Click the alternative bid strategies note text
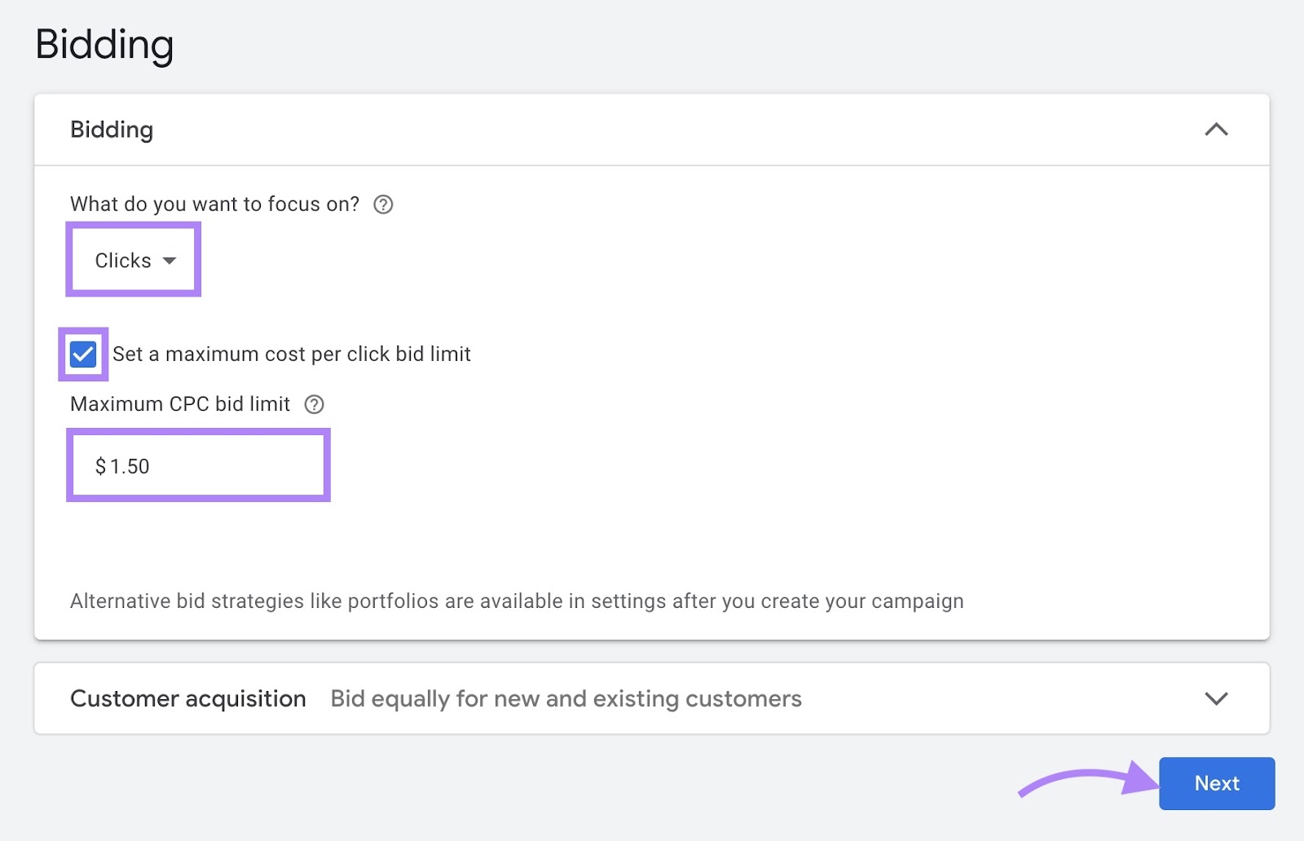 tap(516, 601)
